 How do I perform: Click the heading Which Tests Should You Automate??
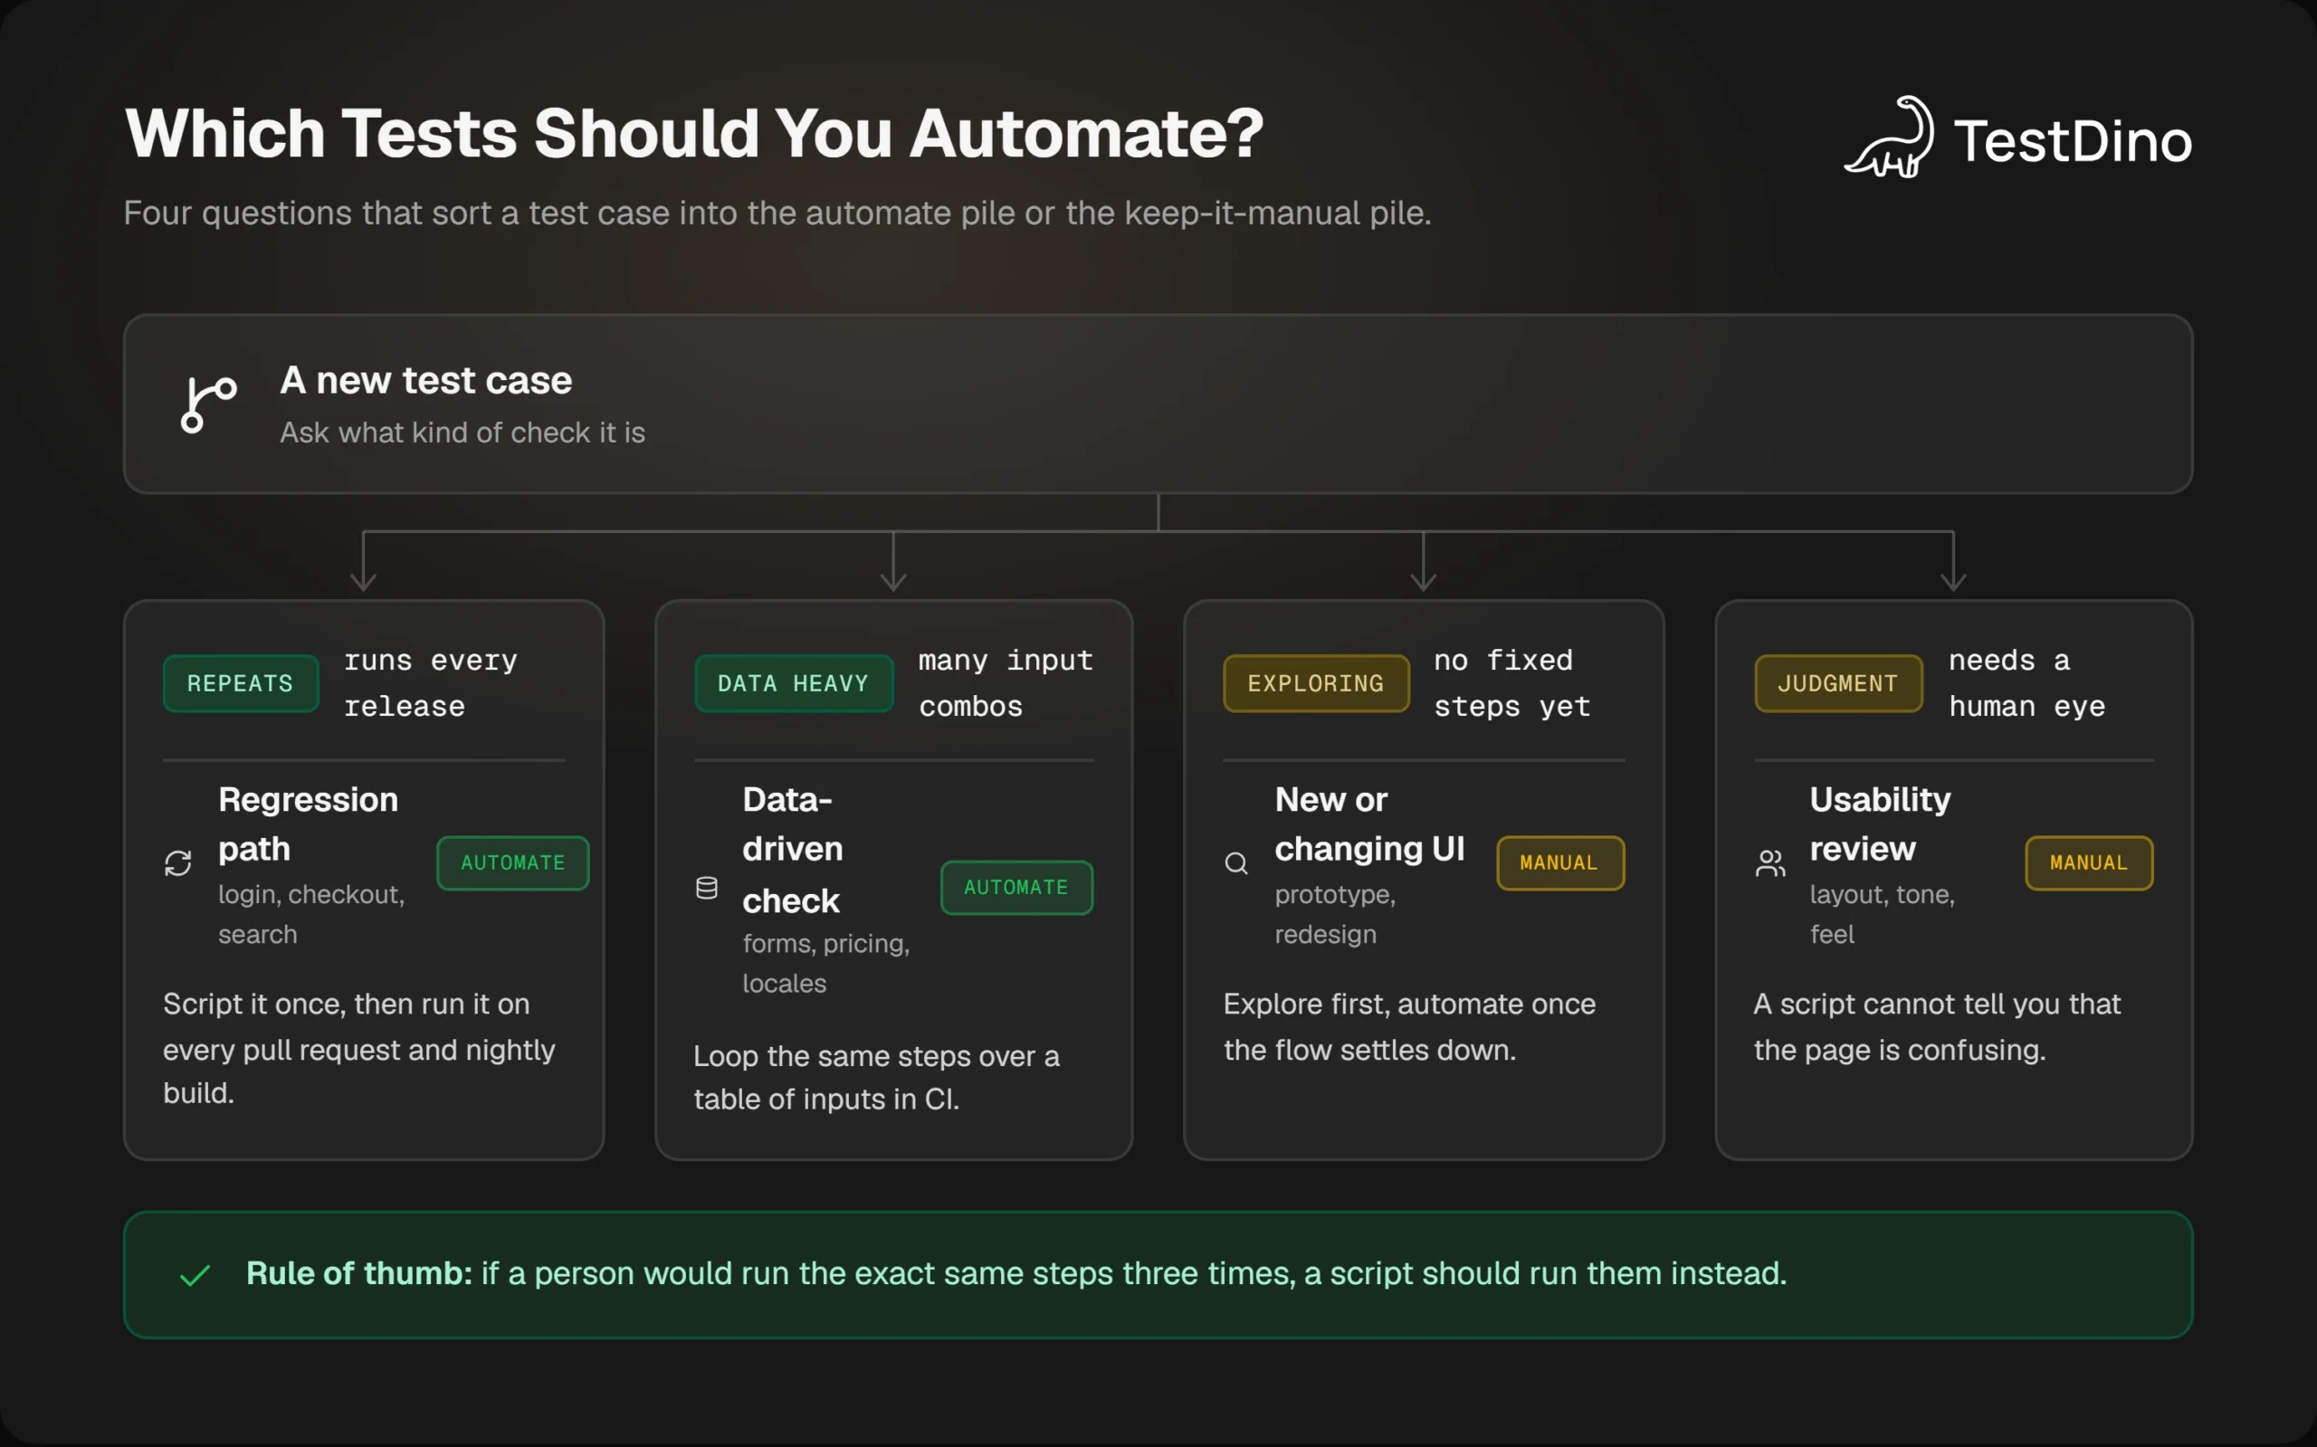(695, 133)
